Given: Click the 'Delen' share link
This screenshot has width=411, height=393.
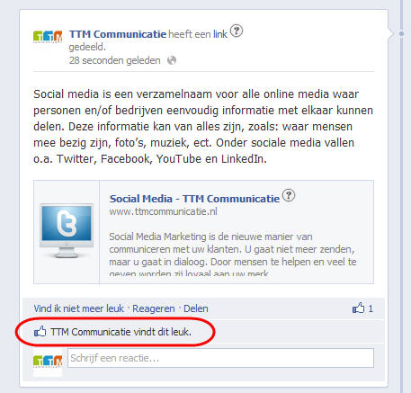Looking at the screenshot, I should pos(196,308).
